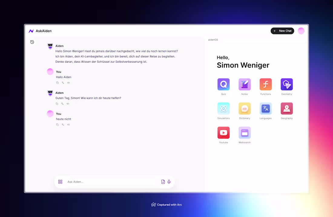The image size is (333, 217).
Task: Start a New Chat
Action: (282, 31)
